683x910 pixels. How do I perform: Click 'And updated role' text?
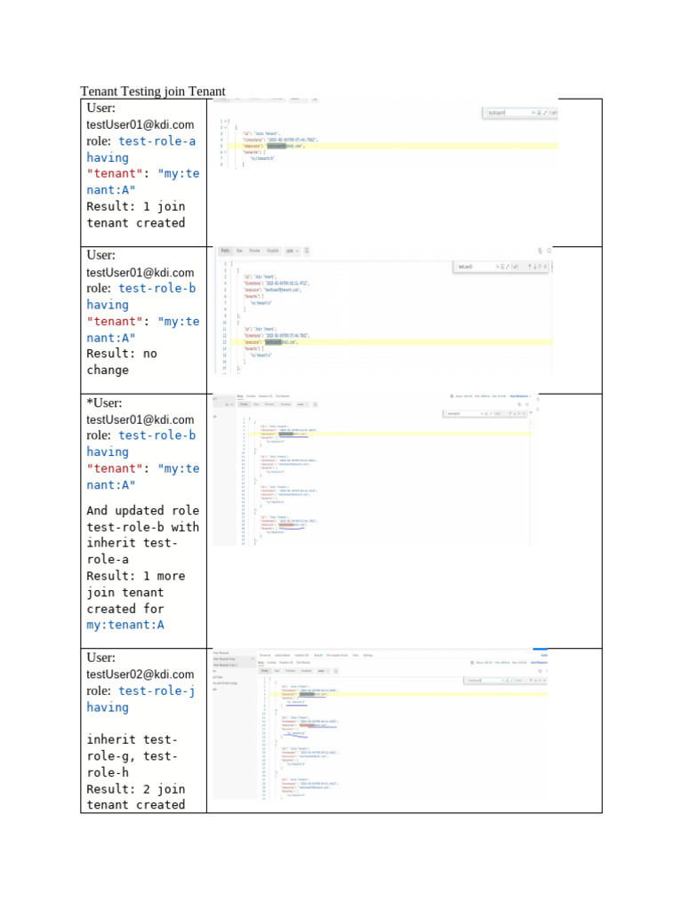click(x=143, y=511)
